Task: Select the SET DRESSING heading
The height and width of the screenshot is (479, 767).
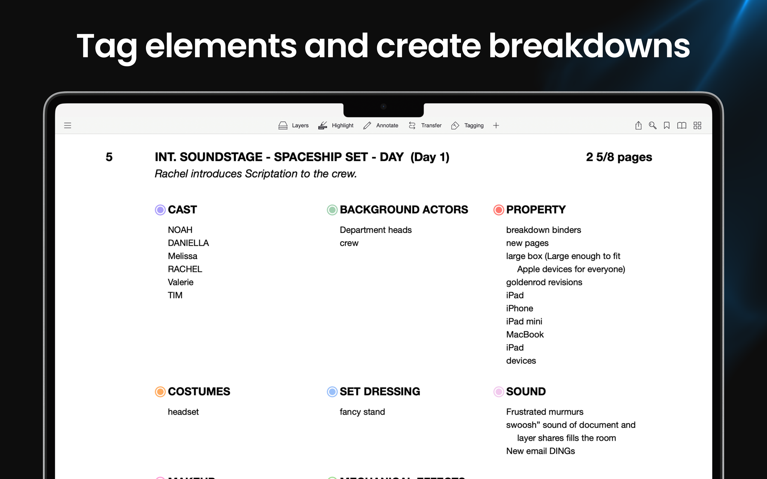Action: (380, 391)
